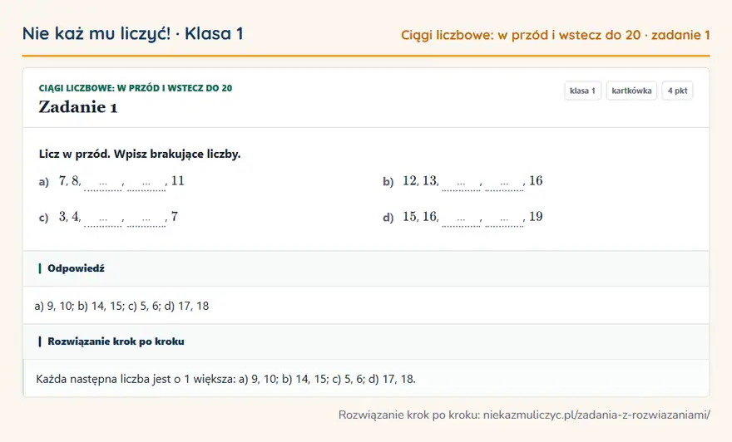The height and width of the screenshot is (442, 732).
Task: Click the 'Licz w przód. Wpisz brakujące liczby.' instruction
Action: (x=140, y=154)
